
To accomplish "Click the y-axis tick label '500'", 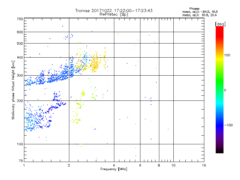I will tap(20, 43).
